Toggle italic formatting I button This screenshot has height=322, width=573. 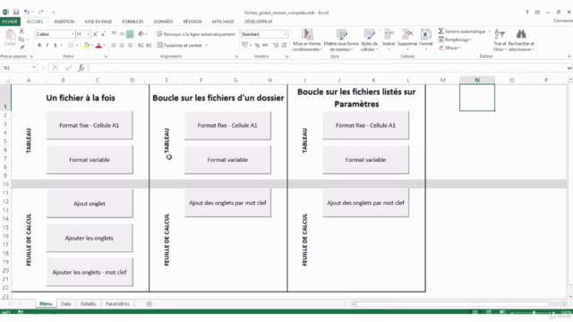tap(47, 46)
